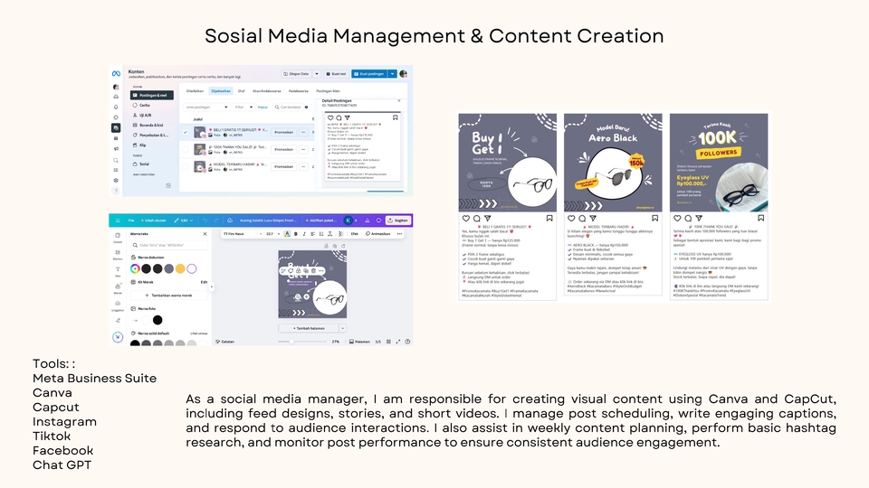This screenshot has height=488, width=869.
Task: Click the text color icon in Canva toolbar
Action: click(x=286, y=233)
